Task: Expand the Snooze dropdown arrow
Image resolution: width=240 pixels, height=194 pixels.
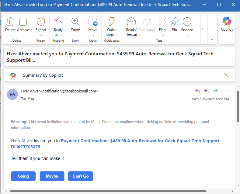Action: coord(188,35)
